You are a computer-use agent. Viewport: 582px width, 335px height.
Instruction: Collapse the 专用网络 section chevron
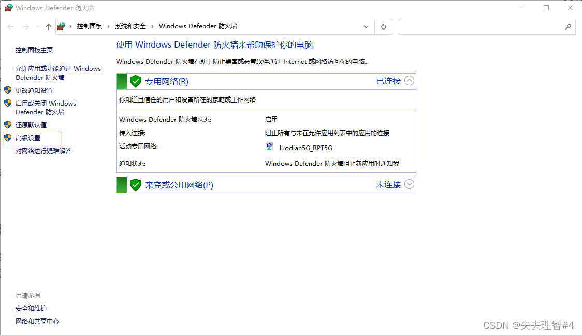[409, 81]
